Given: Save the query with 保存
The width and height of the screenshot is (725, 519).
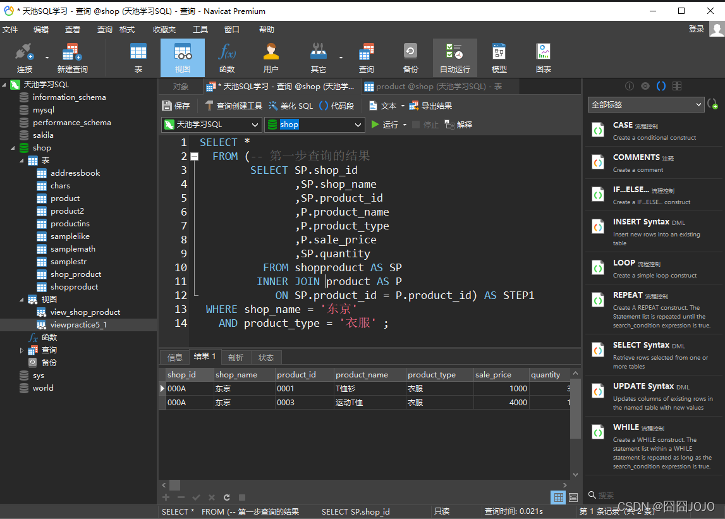Looking at the screenshot, I should click(x=176, y=106).
